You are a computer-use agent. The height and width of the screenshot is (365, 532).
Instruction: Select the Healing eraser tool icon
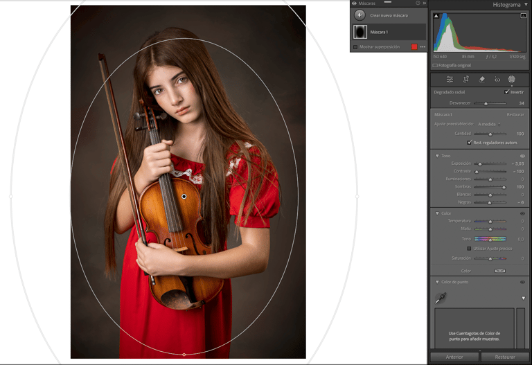481,80
